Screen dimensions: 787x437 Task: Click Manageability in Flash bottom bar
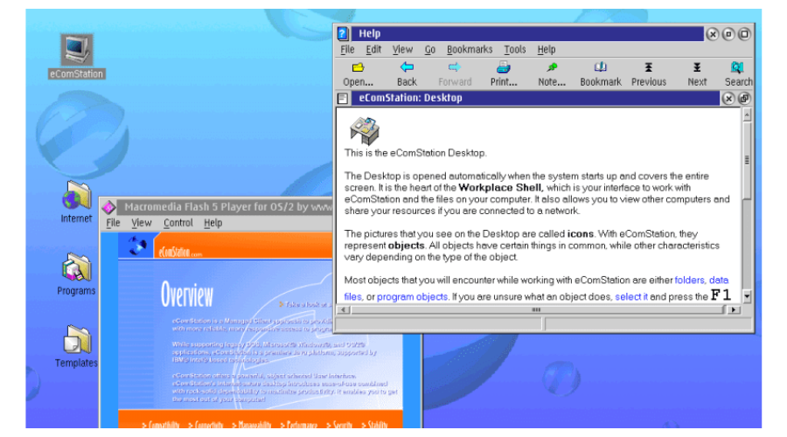click(252, 425)
